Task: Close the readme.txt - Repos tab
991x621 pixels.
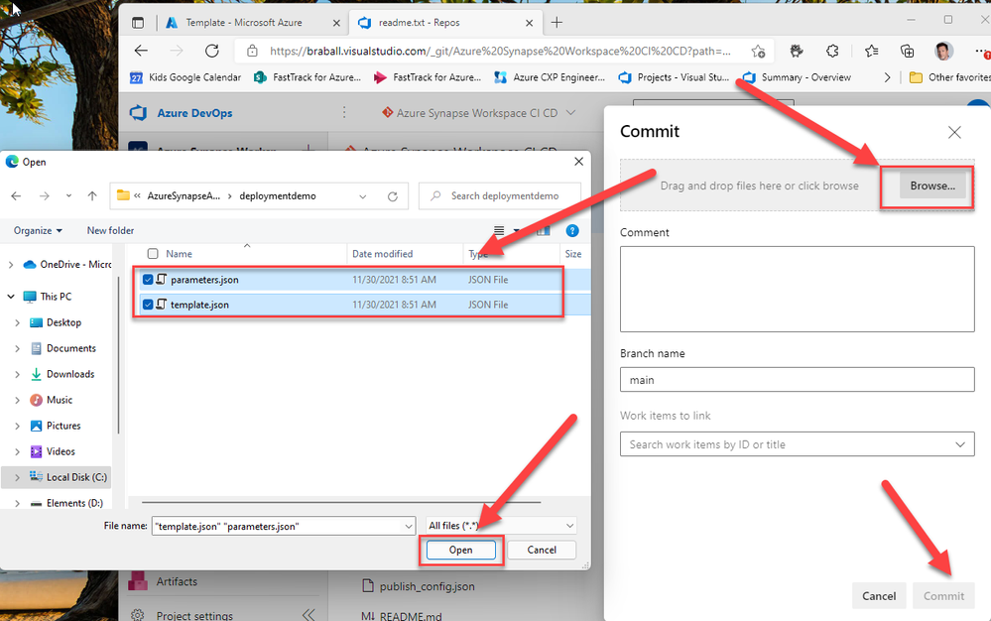Action: pos(529,23)
